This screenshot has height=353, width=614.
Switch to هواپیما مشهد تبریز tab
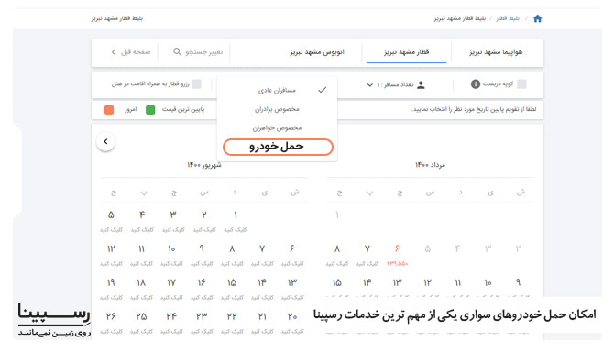496,51
